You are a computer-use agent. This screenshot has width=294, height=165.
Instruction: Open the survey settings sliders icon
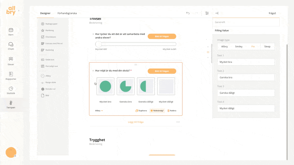pos(207,13)
